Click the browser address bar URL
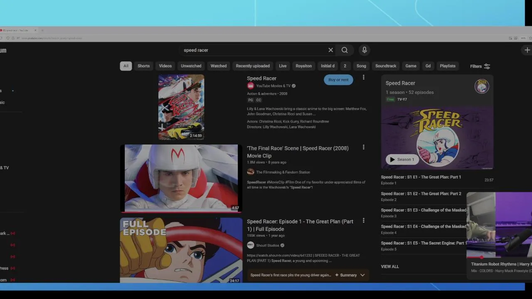 (52, 38)
